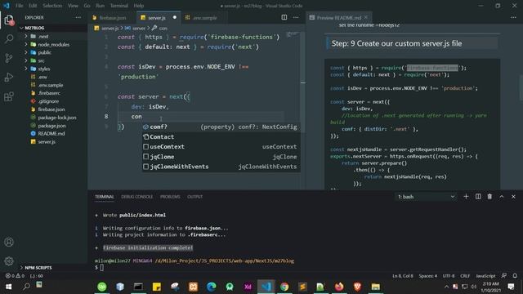Split the terminal panel
Viewport: 523px width, 294px height.
click(x=478, y=197)
